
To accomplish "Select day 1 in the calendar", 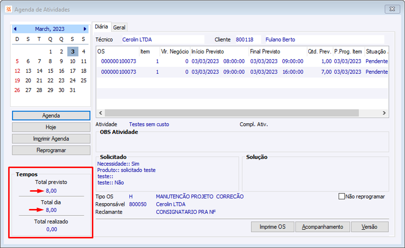I will 51,52.
